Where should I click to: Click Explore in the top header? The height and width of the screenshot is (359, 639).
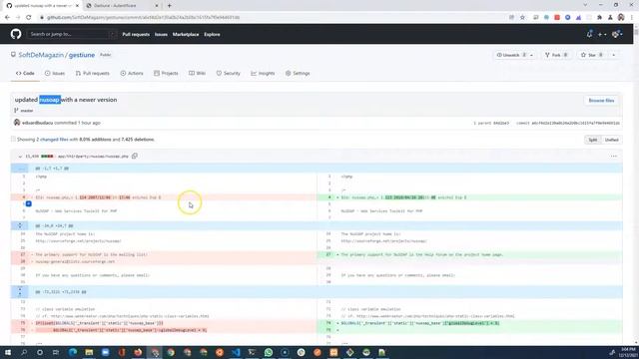pyautogui.click(x=212, y=35)
